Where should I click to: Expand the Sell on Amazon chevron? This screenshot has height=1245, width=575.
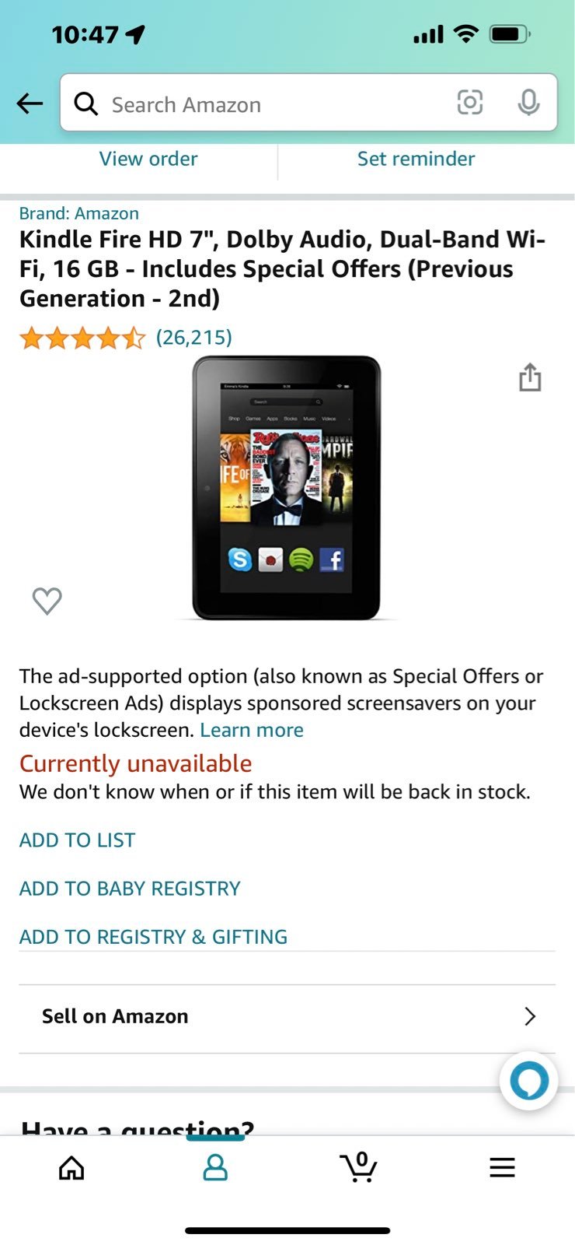coord(530,1016)
